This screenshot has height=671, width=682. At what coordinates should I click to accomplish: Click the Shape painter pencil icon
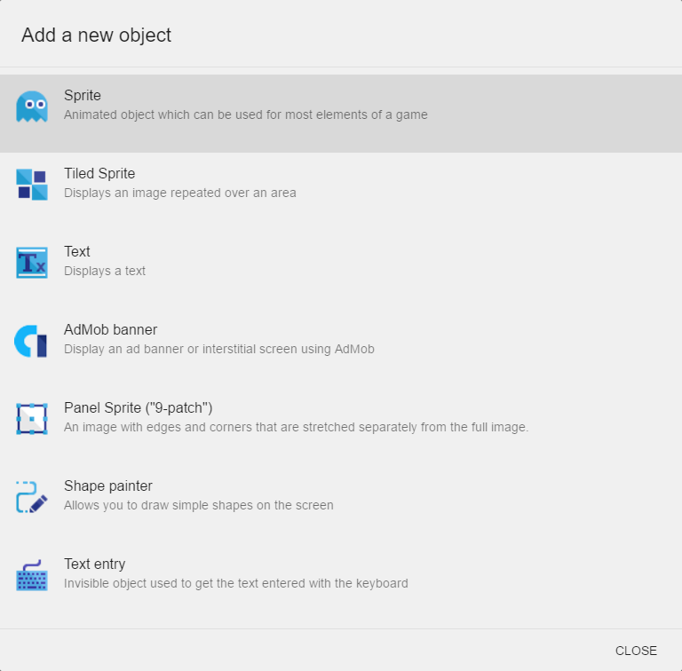[x=32, y=497]
